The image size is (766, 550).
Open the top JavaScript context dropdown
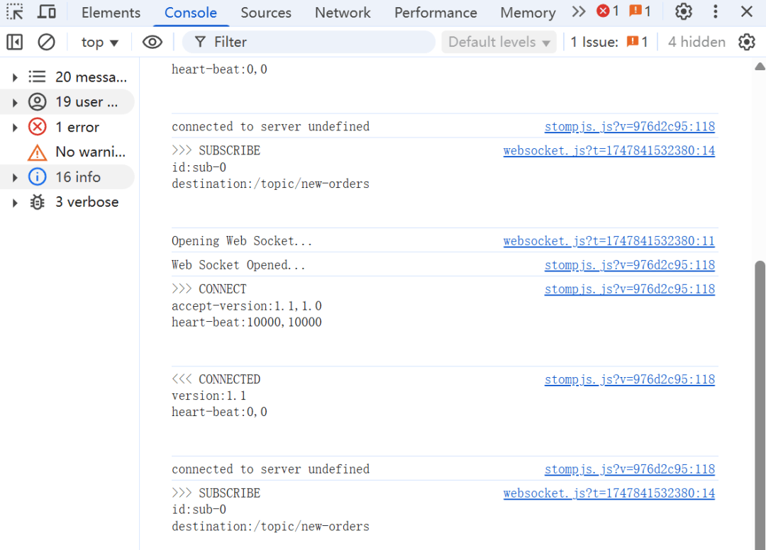point(100,43)
